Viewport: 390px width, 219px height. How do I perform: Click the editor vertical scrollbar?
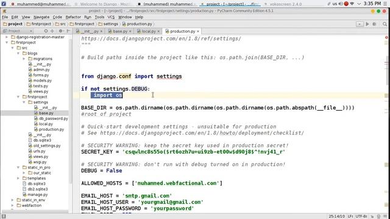pos(388,71)
